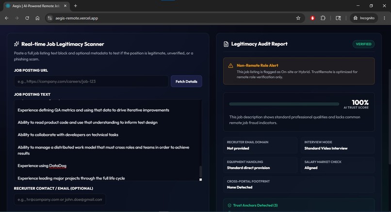
Task: Click the VERIFIED status badge
Action: coord(363,44)
